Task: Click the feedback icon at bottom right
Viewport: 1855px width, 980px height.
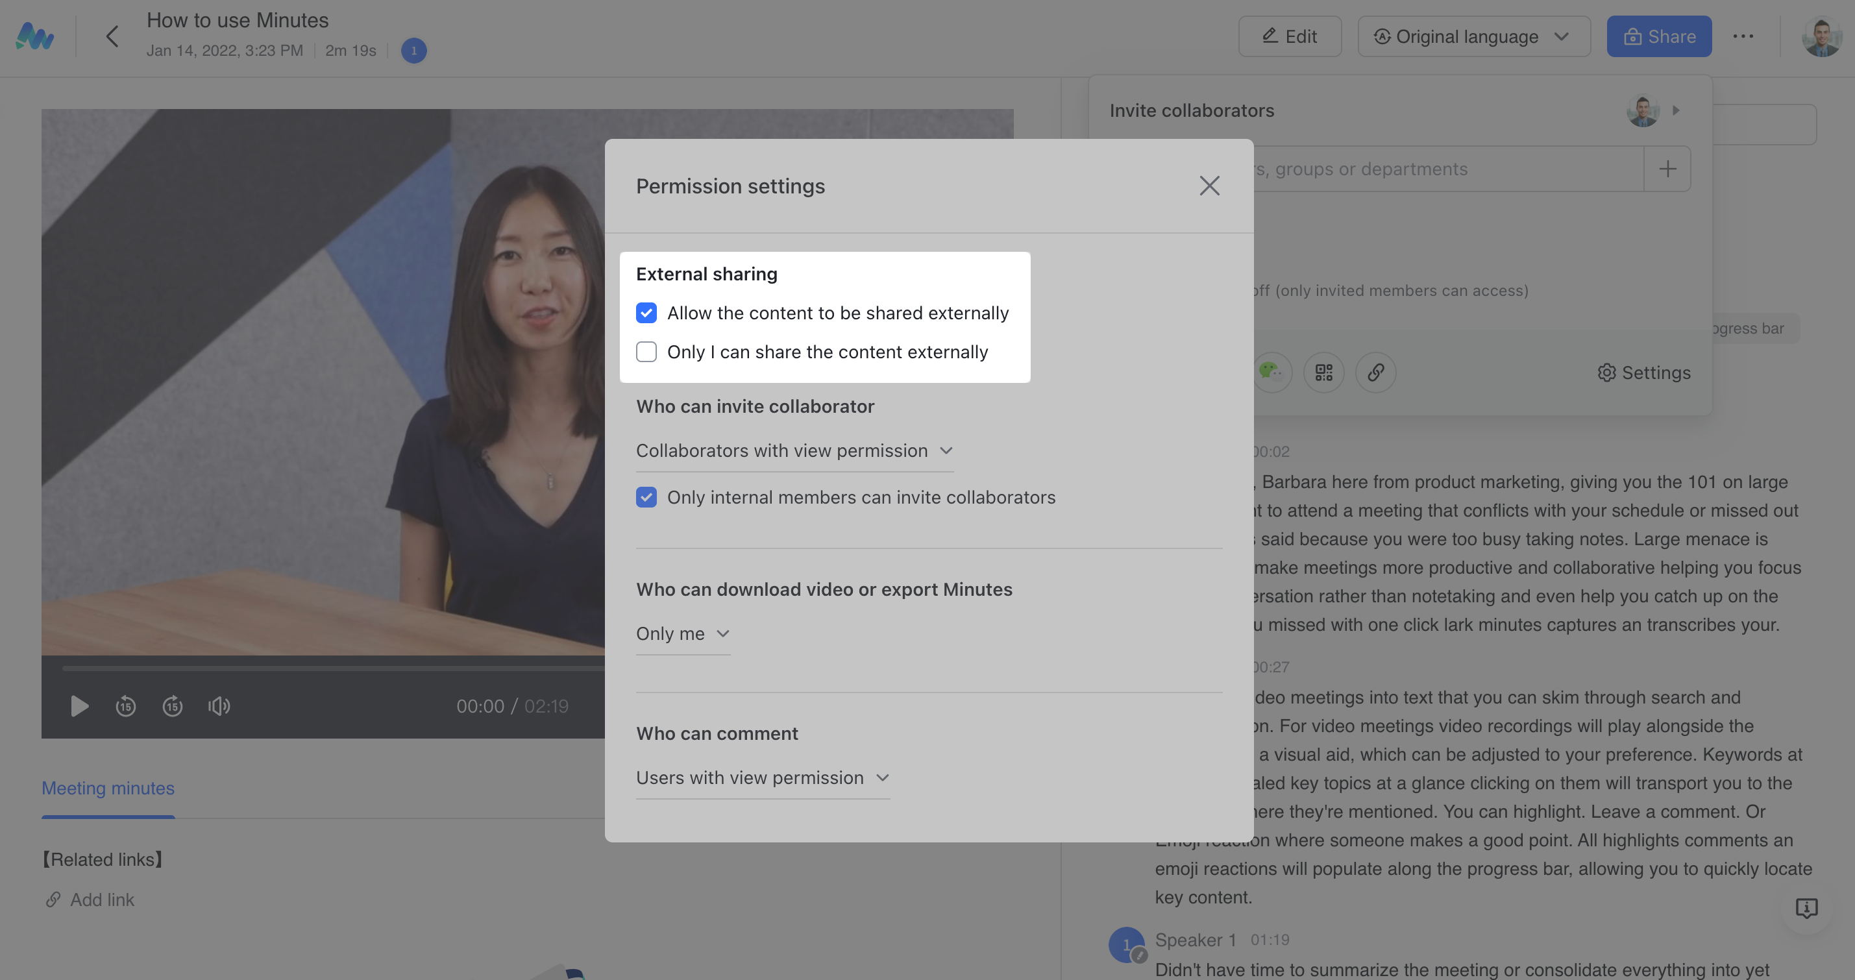Action: tap(1806, 908)
